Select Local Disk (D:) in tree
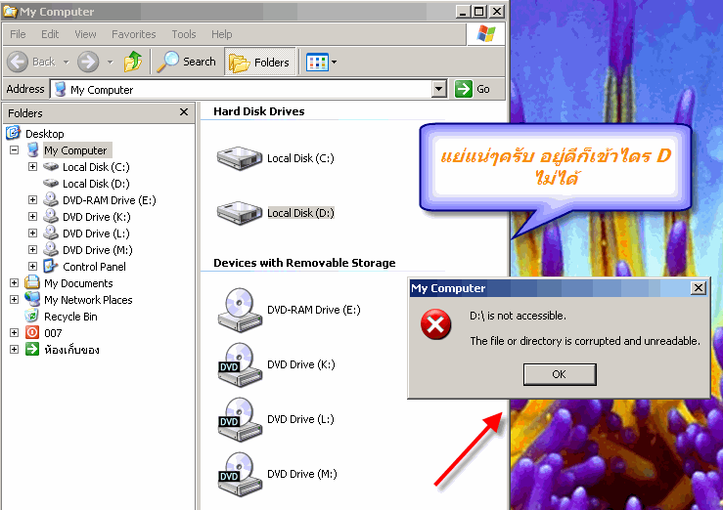 (96, 184)
